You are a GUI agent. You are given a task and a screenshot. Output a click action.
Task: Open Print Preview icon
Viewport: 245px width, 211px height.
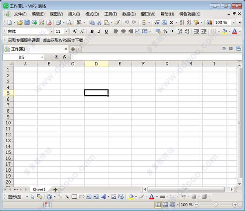69,22
